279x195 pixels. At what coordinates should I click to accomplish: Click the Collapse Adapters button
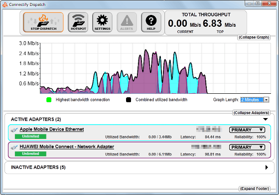[251, 113]
